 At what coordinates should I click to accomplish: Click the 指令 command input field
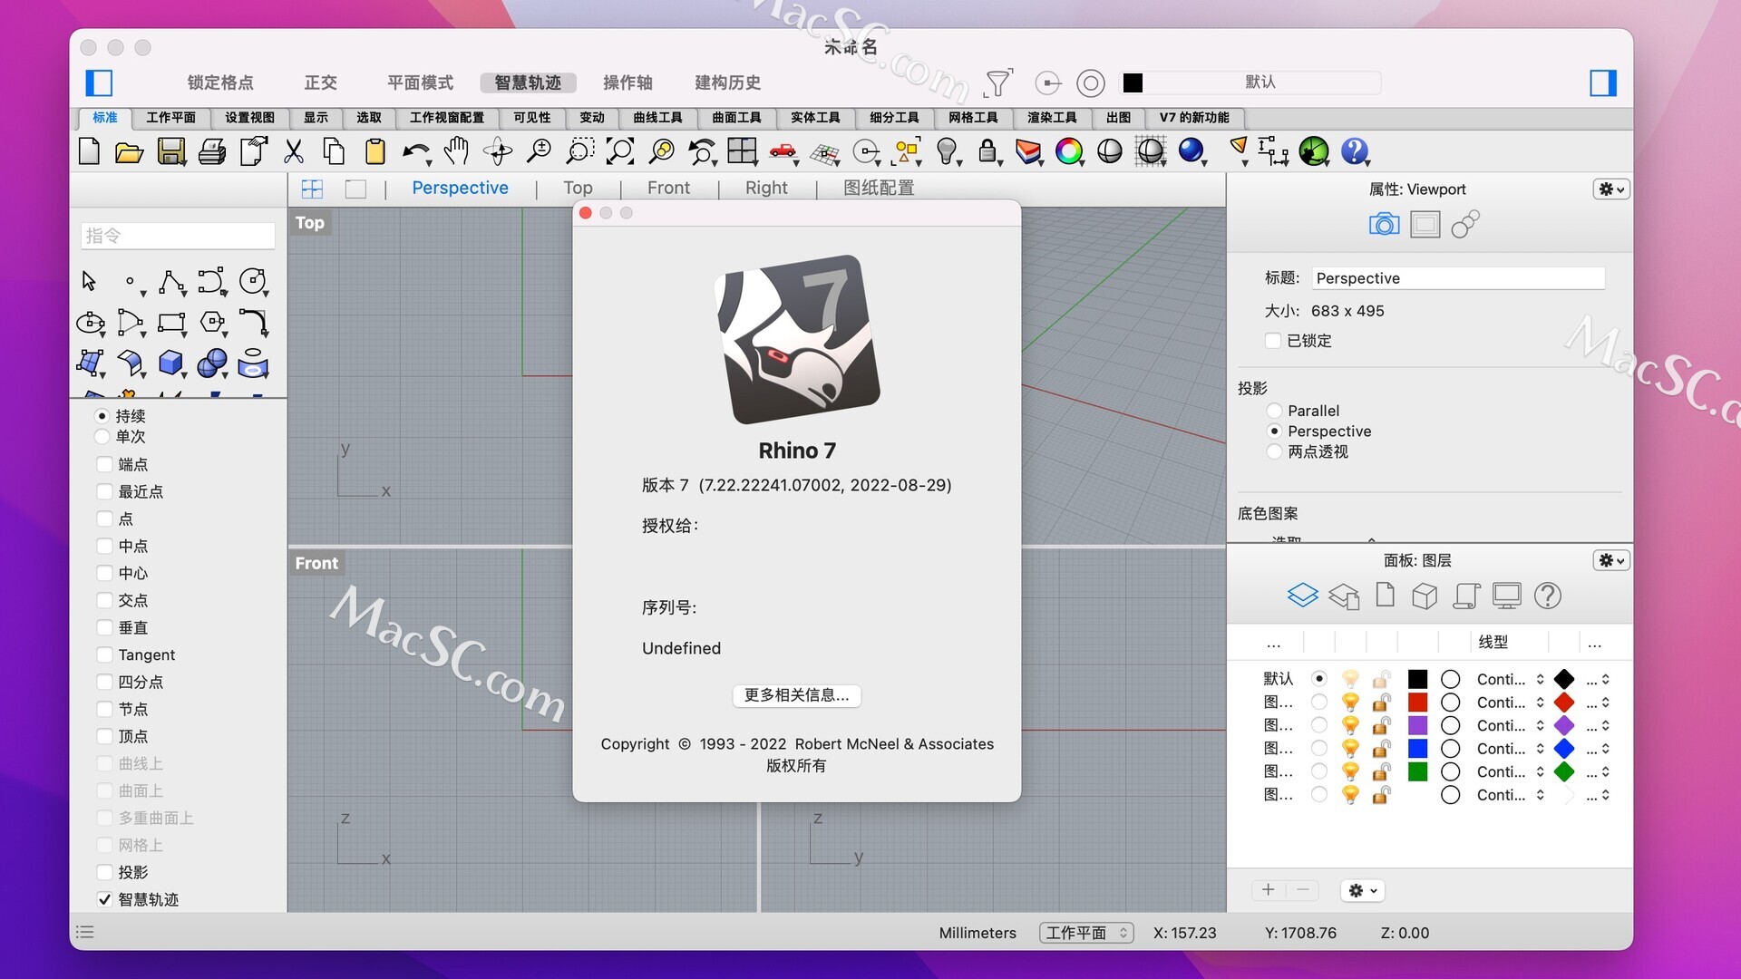point(178,236)
